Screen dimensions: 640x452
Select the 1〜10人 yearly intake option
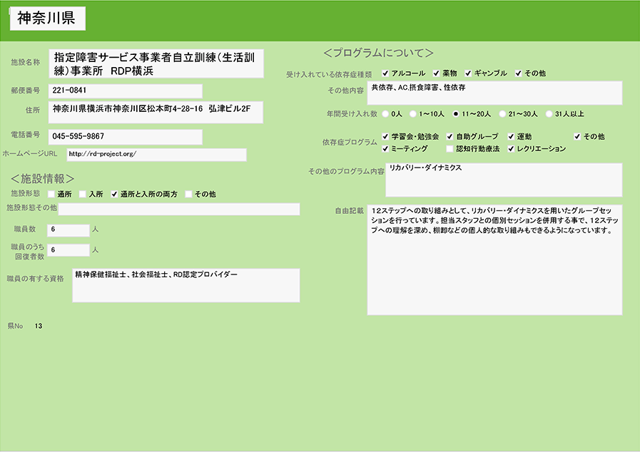[413, 113]
